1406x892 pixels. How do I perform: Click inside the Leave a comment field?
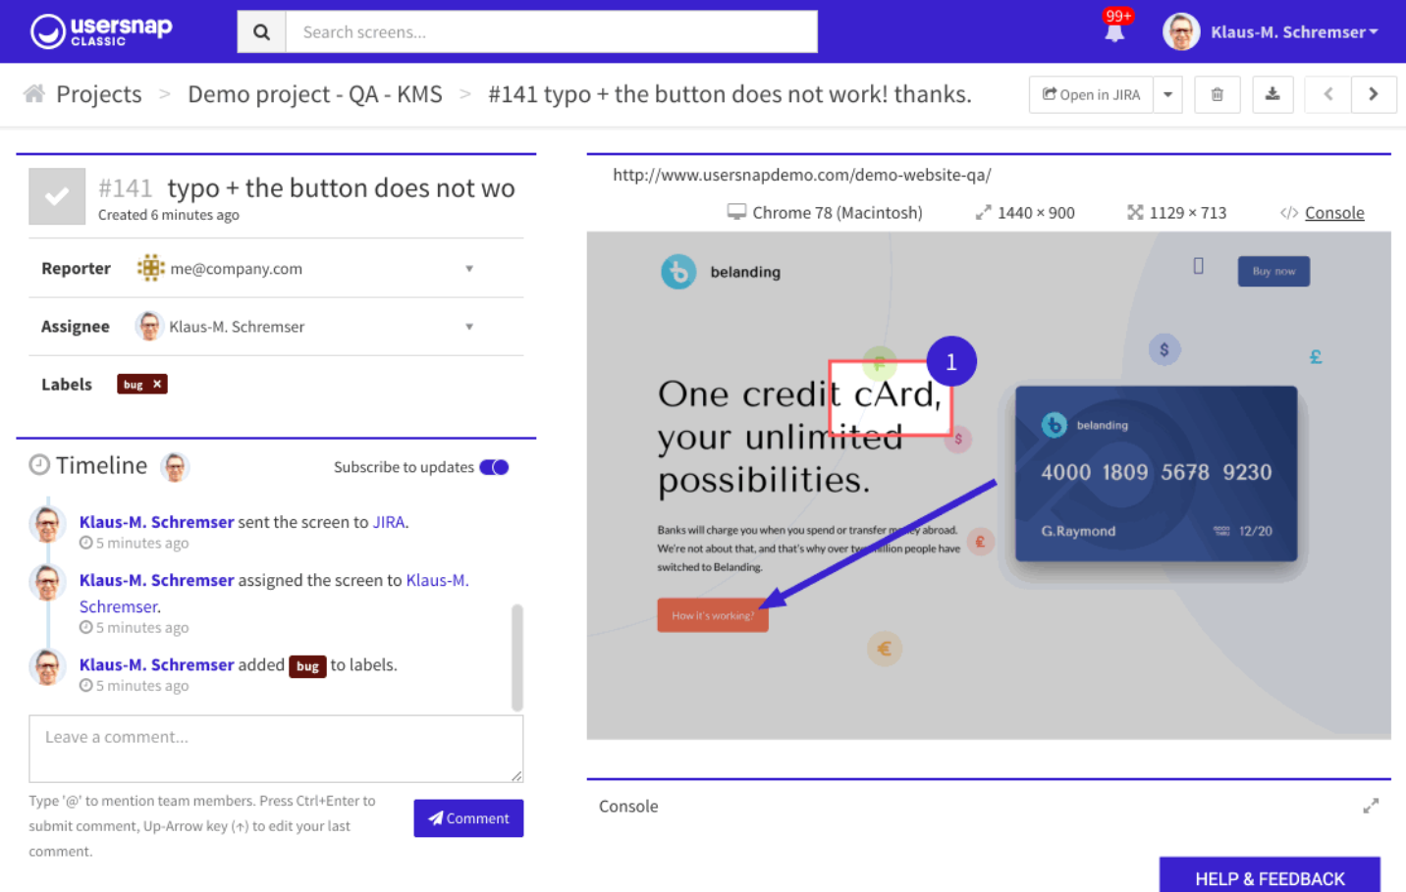[x=275, y=748]
